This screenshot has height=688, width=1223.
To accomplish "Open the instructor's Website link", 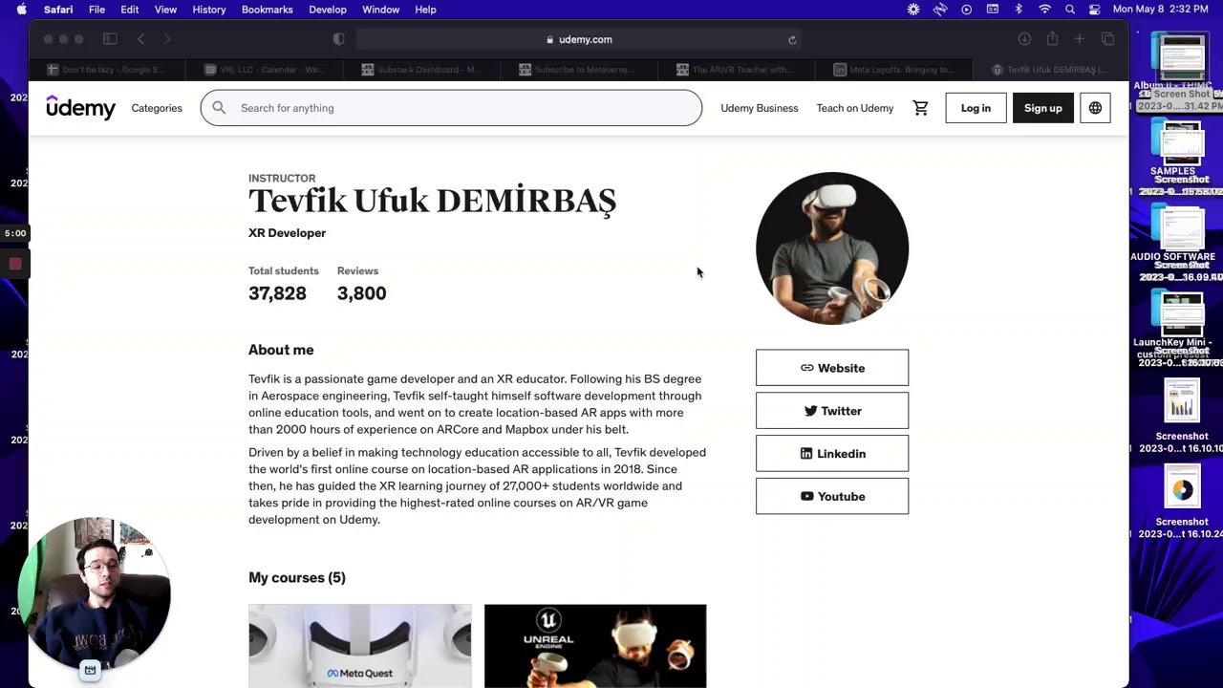I will tap(832, 368).
